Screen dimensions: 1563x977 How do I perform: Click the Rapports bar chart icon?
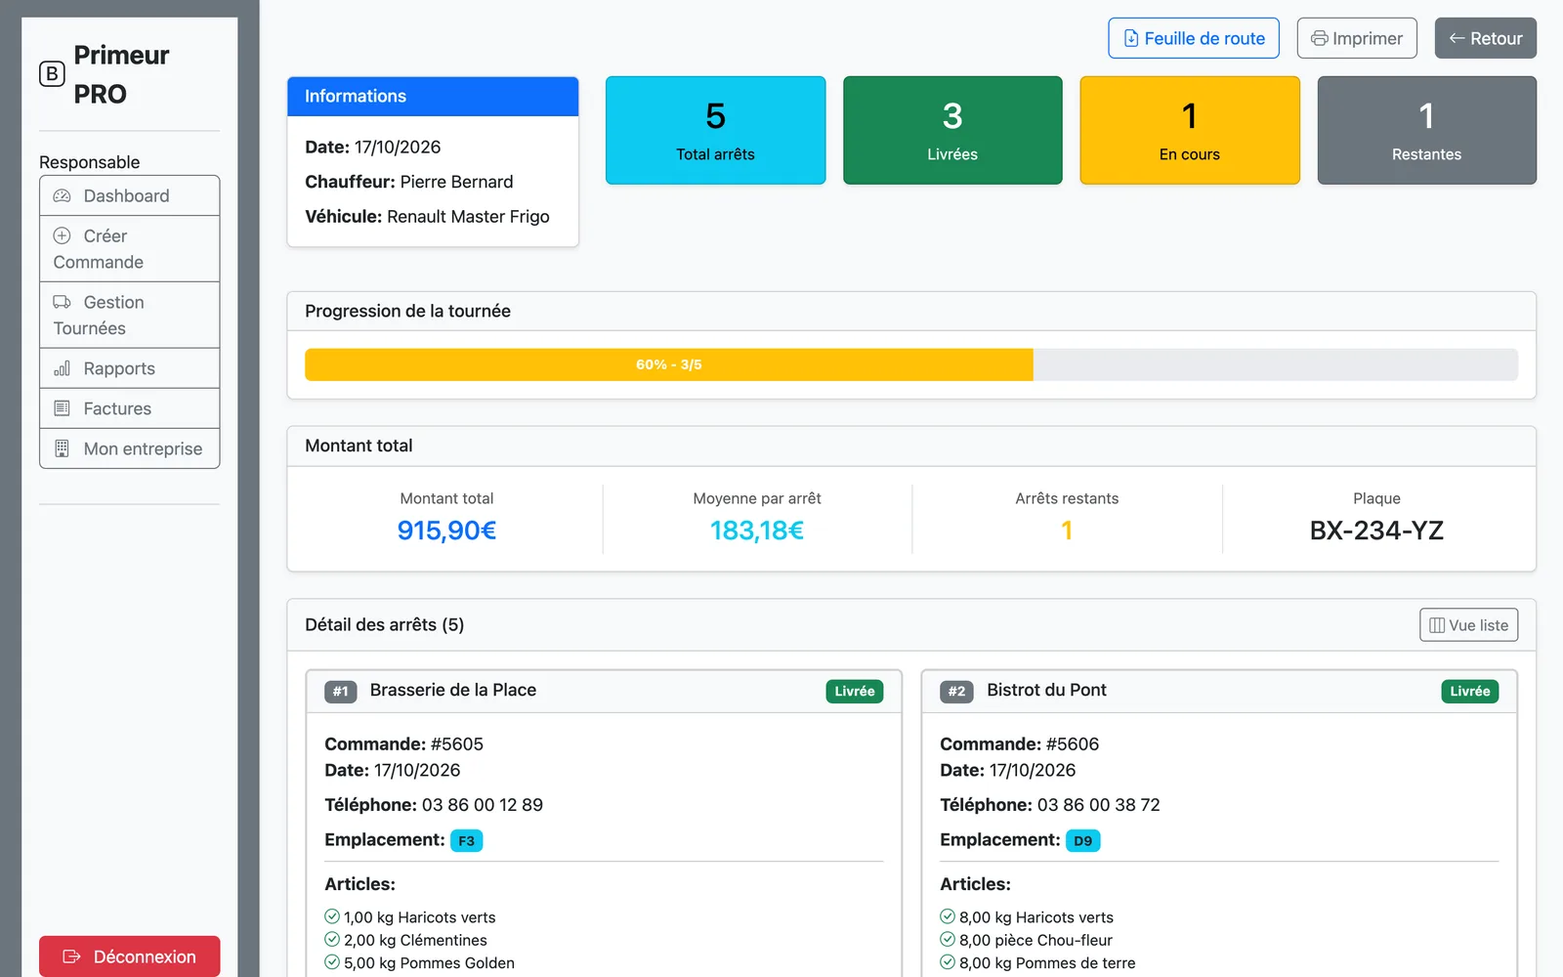point(62,368)
